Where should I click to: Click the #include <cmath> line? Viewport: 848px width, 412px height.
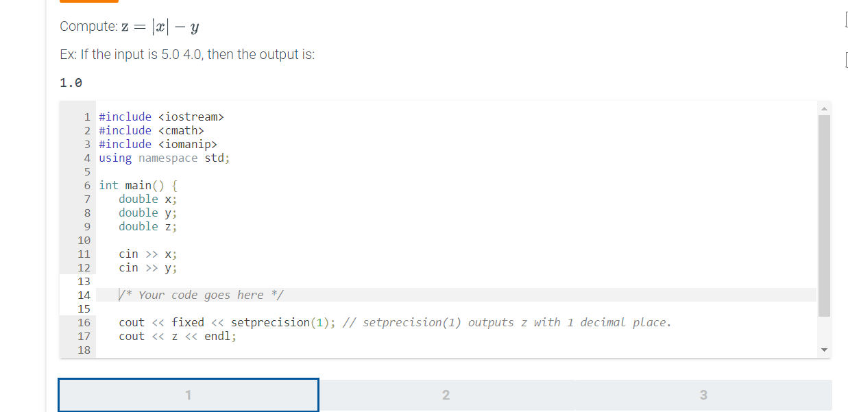(150, 130)
